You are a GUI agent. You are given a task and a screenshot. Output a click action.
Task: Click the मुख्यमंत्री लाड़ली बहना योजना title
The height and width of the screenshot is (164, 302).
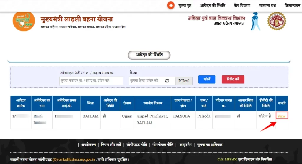pyautogui.click(x=77, y=19)
